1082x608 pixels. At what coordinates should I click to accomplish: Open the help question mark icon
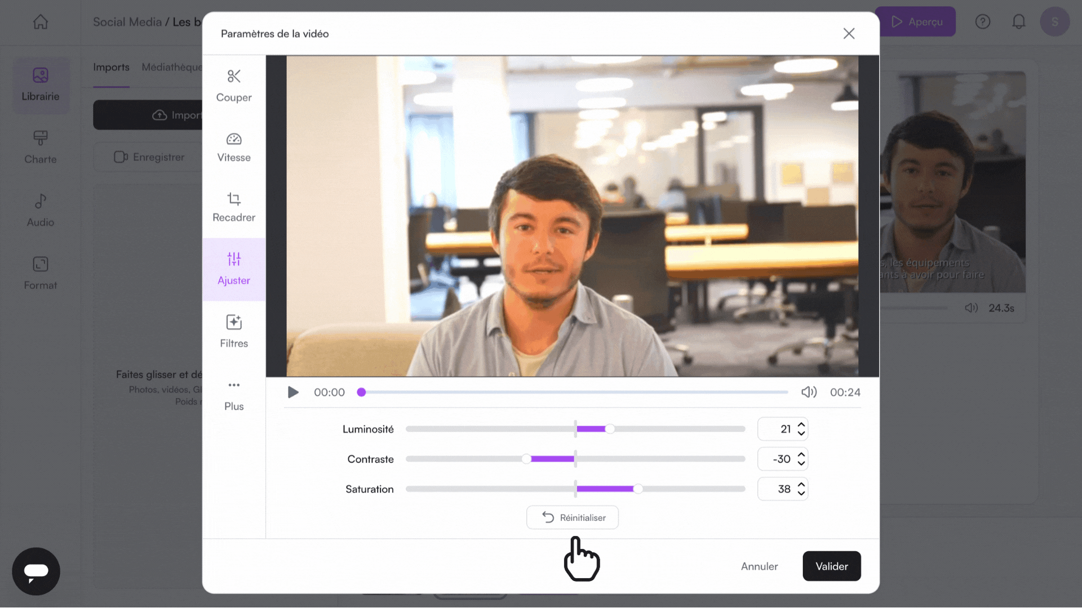(982, 22)
